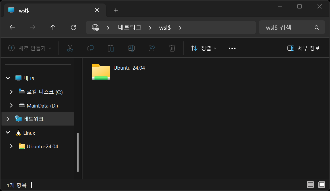This screenshot has width=330, height=191.
Task: Click the Ubuntu-24.04 name in main pane
Action: click(129, 68)
